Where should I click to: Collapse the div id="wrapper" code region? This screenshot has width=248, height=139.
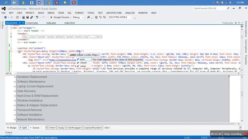point(11,28)
